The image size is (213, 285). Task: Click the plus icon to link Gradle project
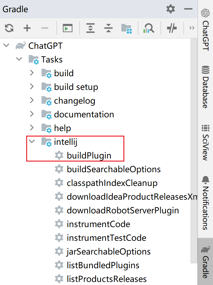pyautogui.click(x=27, y=28)
